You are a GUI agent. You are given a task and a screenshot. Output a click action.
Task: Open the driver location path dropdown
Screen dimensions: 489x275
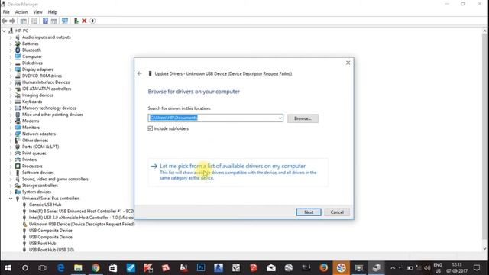coord(280,118)
